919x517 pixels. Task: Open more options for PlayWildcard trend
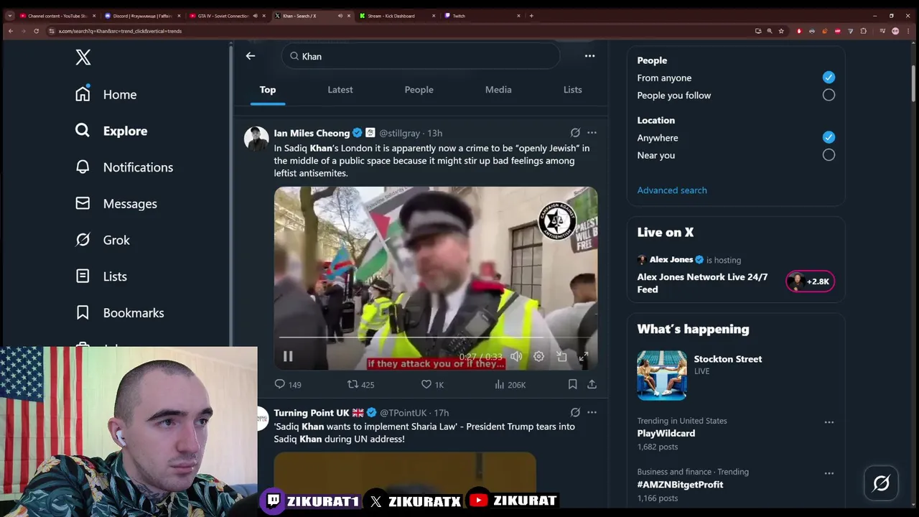829,422
